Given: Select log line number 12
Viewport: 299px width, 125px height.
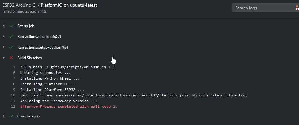Looking at the screenshot, I should click(13, 107).
